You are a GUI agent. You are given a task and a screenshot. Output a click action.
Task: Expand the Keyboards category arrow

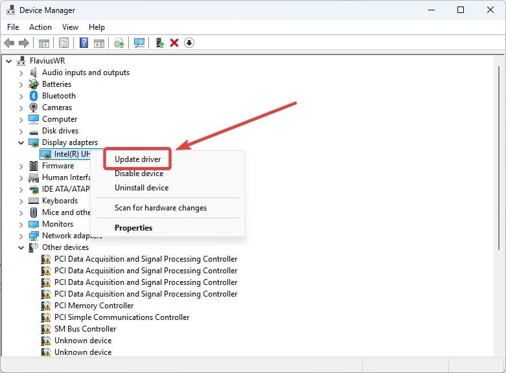[x=21, y=201]
